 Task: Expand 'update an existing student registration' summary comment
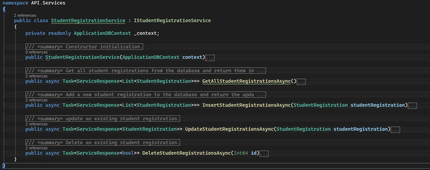point(103,119)
